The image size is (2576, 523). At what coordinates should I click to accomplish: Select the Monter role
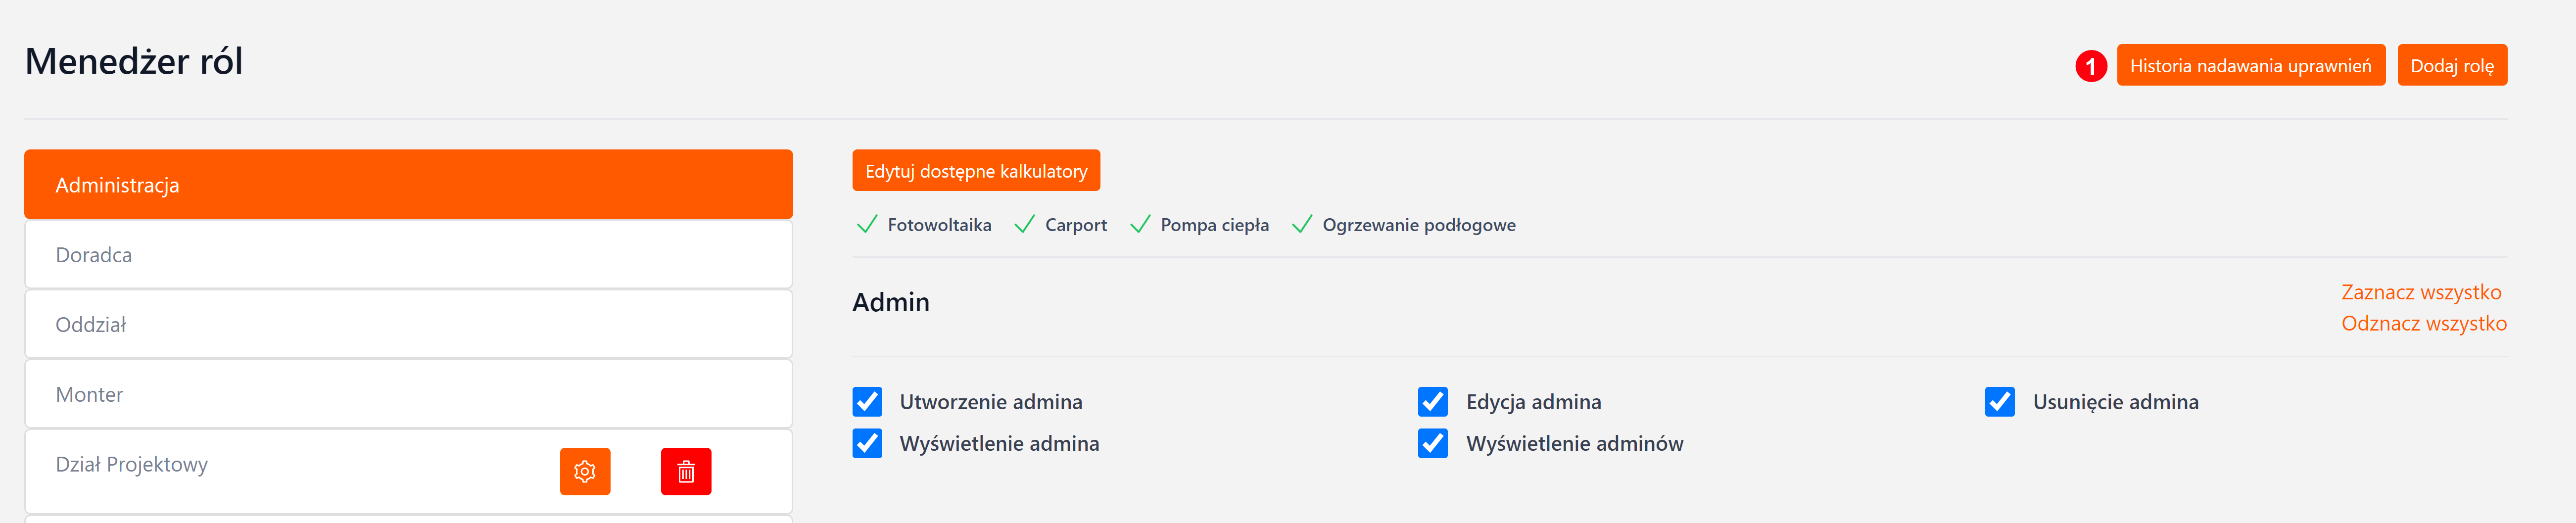(x=408, y=395)
